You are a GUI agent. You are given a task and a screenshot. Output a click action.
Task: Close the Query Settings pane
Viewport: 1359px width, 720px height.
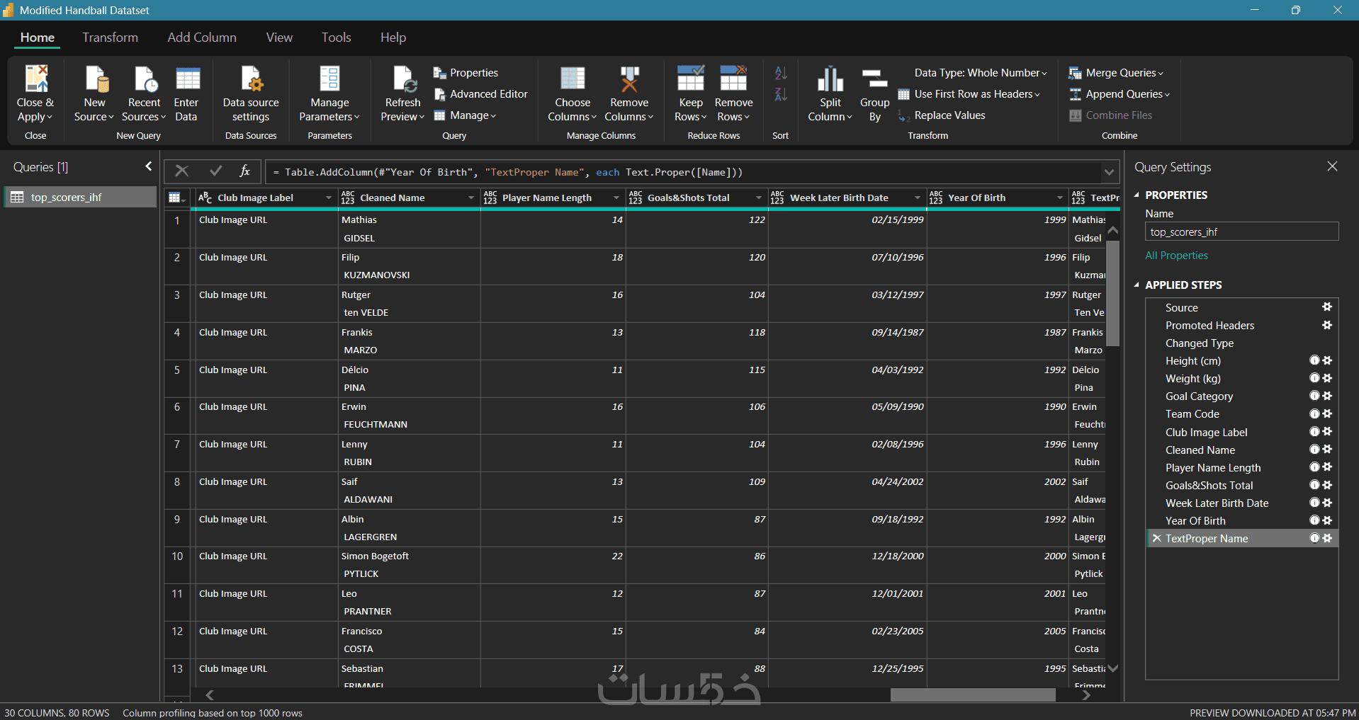[1332, 166]
